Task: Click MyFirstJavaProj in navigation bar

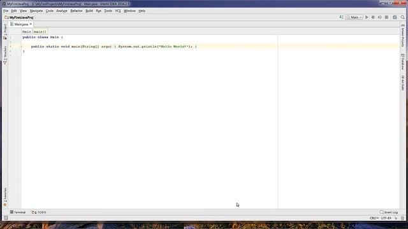Action: (x=19, y=17)
